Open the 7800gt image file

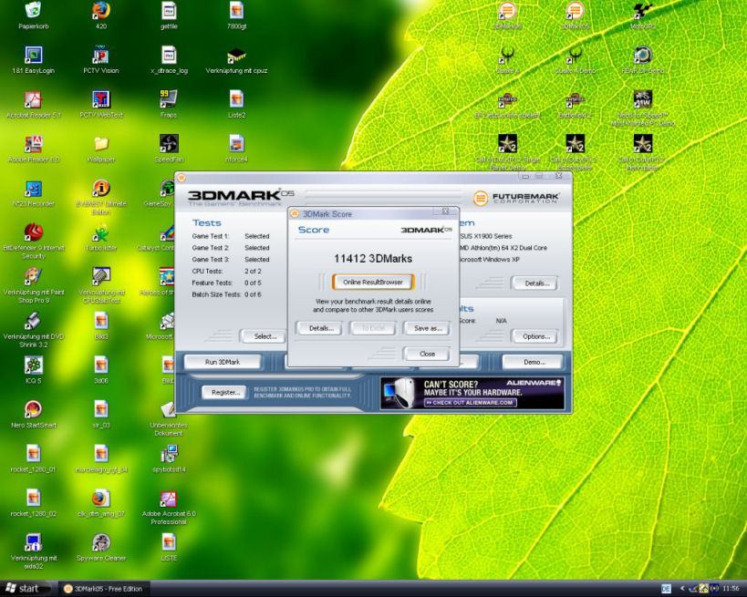pos(236,10)
